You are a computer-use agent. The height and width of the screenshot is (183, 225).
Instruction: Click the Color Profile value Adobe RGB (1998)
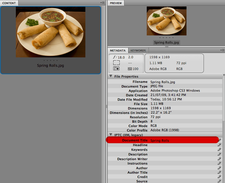point(165,130)
